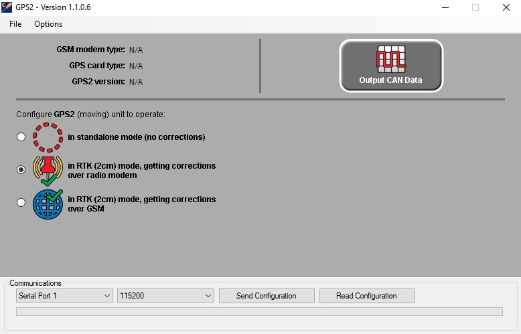The width and height of the screenshot is (521, 334).
Task: Click the 'corrections over GSM' text label
Action: click(x=141, y=203)
